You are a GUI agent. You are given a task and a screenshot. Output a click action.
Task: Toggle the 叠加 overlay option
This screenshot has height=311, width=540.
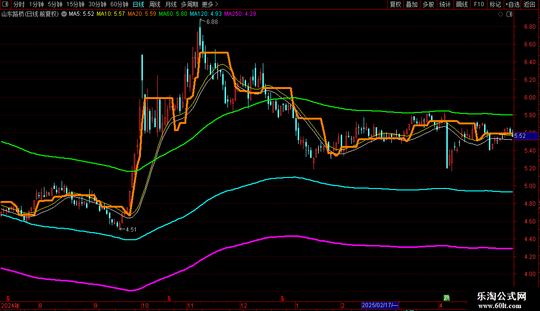[x=411, y=4]
